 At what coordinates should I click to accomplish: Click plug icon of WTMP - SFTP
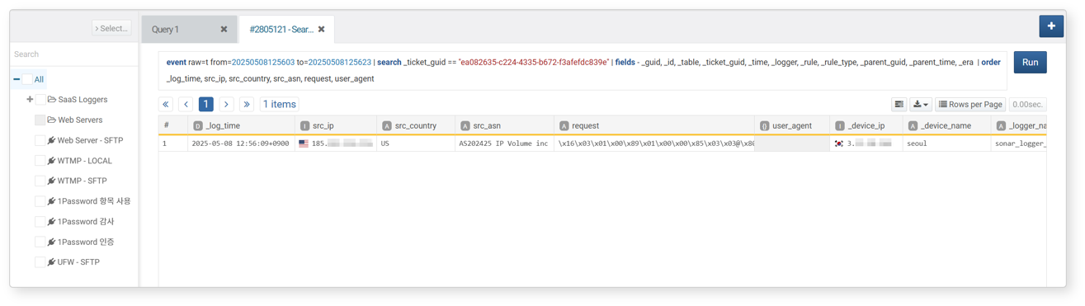(x=51, y=181)
